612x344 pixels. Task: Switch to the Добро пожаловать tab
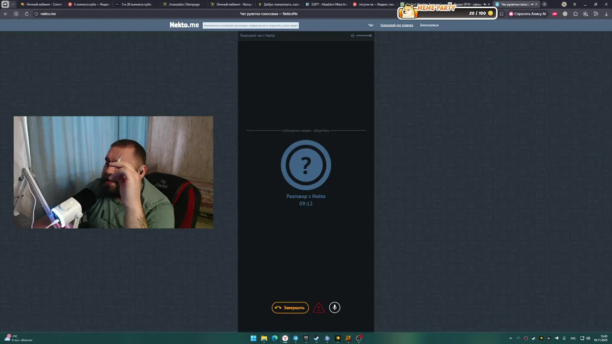point(278,4)
